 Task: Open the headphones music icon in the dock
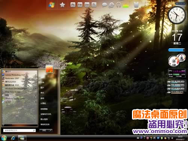coord(118,5)
